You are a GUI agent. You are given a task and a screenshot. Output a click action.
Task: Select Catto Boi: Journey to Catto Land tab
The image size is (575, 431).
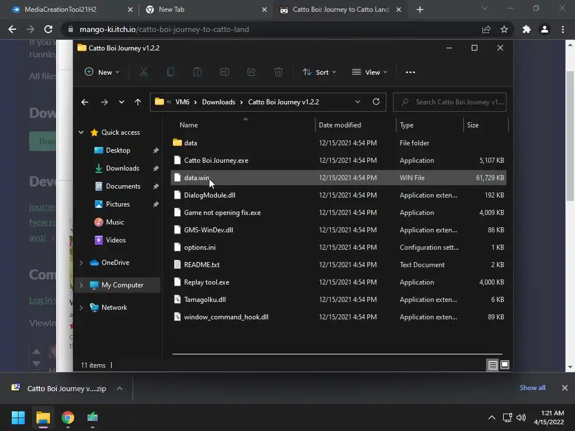pyautogui.click(x=341, y=10)
